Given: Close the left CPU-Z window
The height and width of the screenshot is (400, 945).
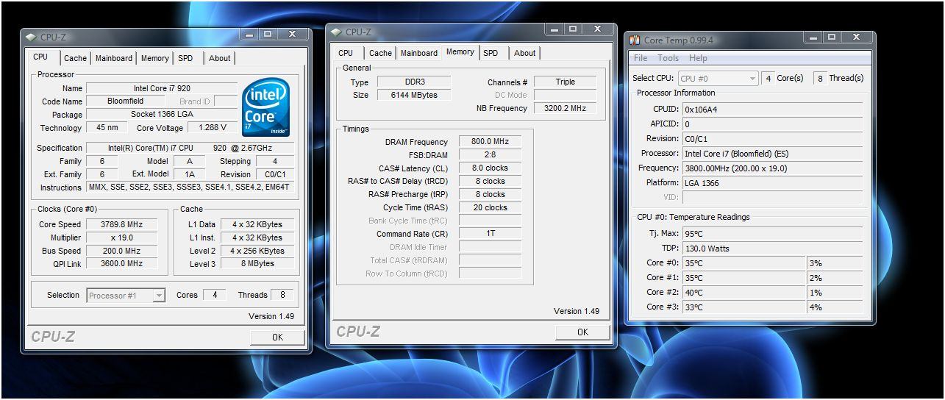Looking at the screenshot, I should pos(292,35).
